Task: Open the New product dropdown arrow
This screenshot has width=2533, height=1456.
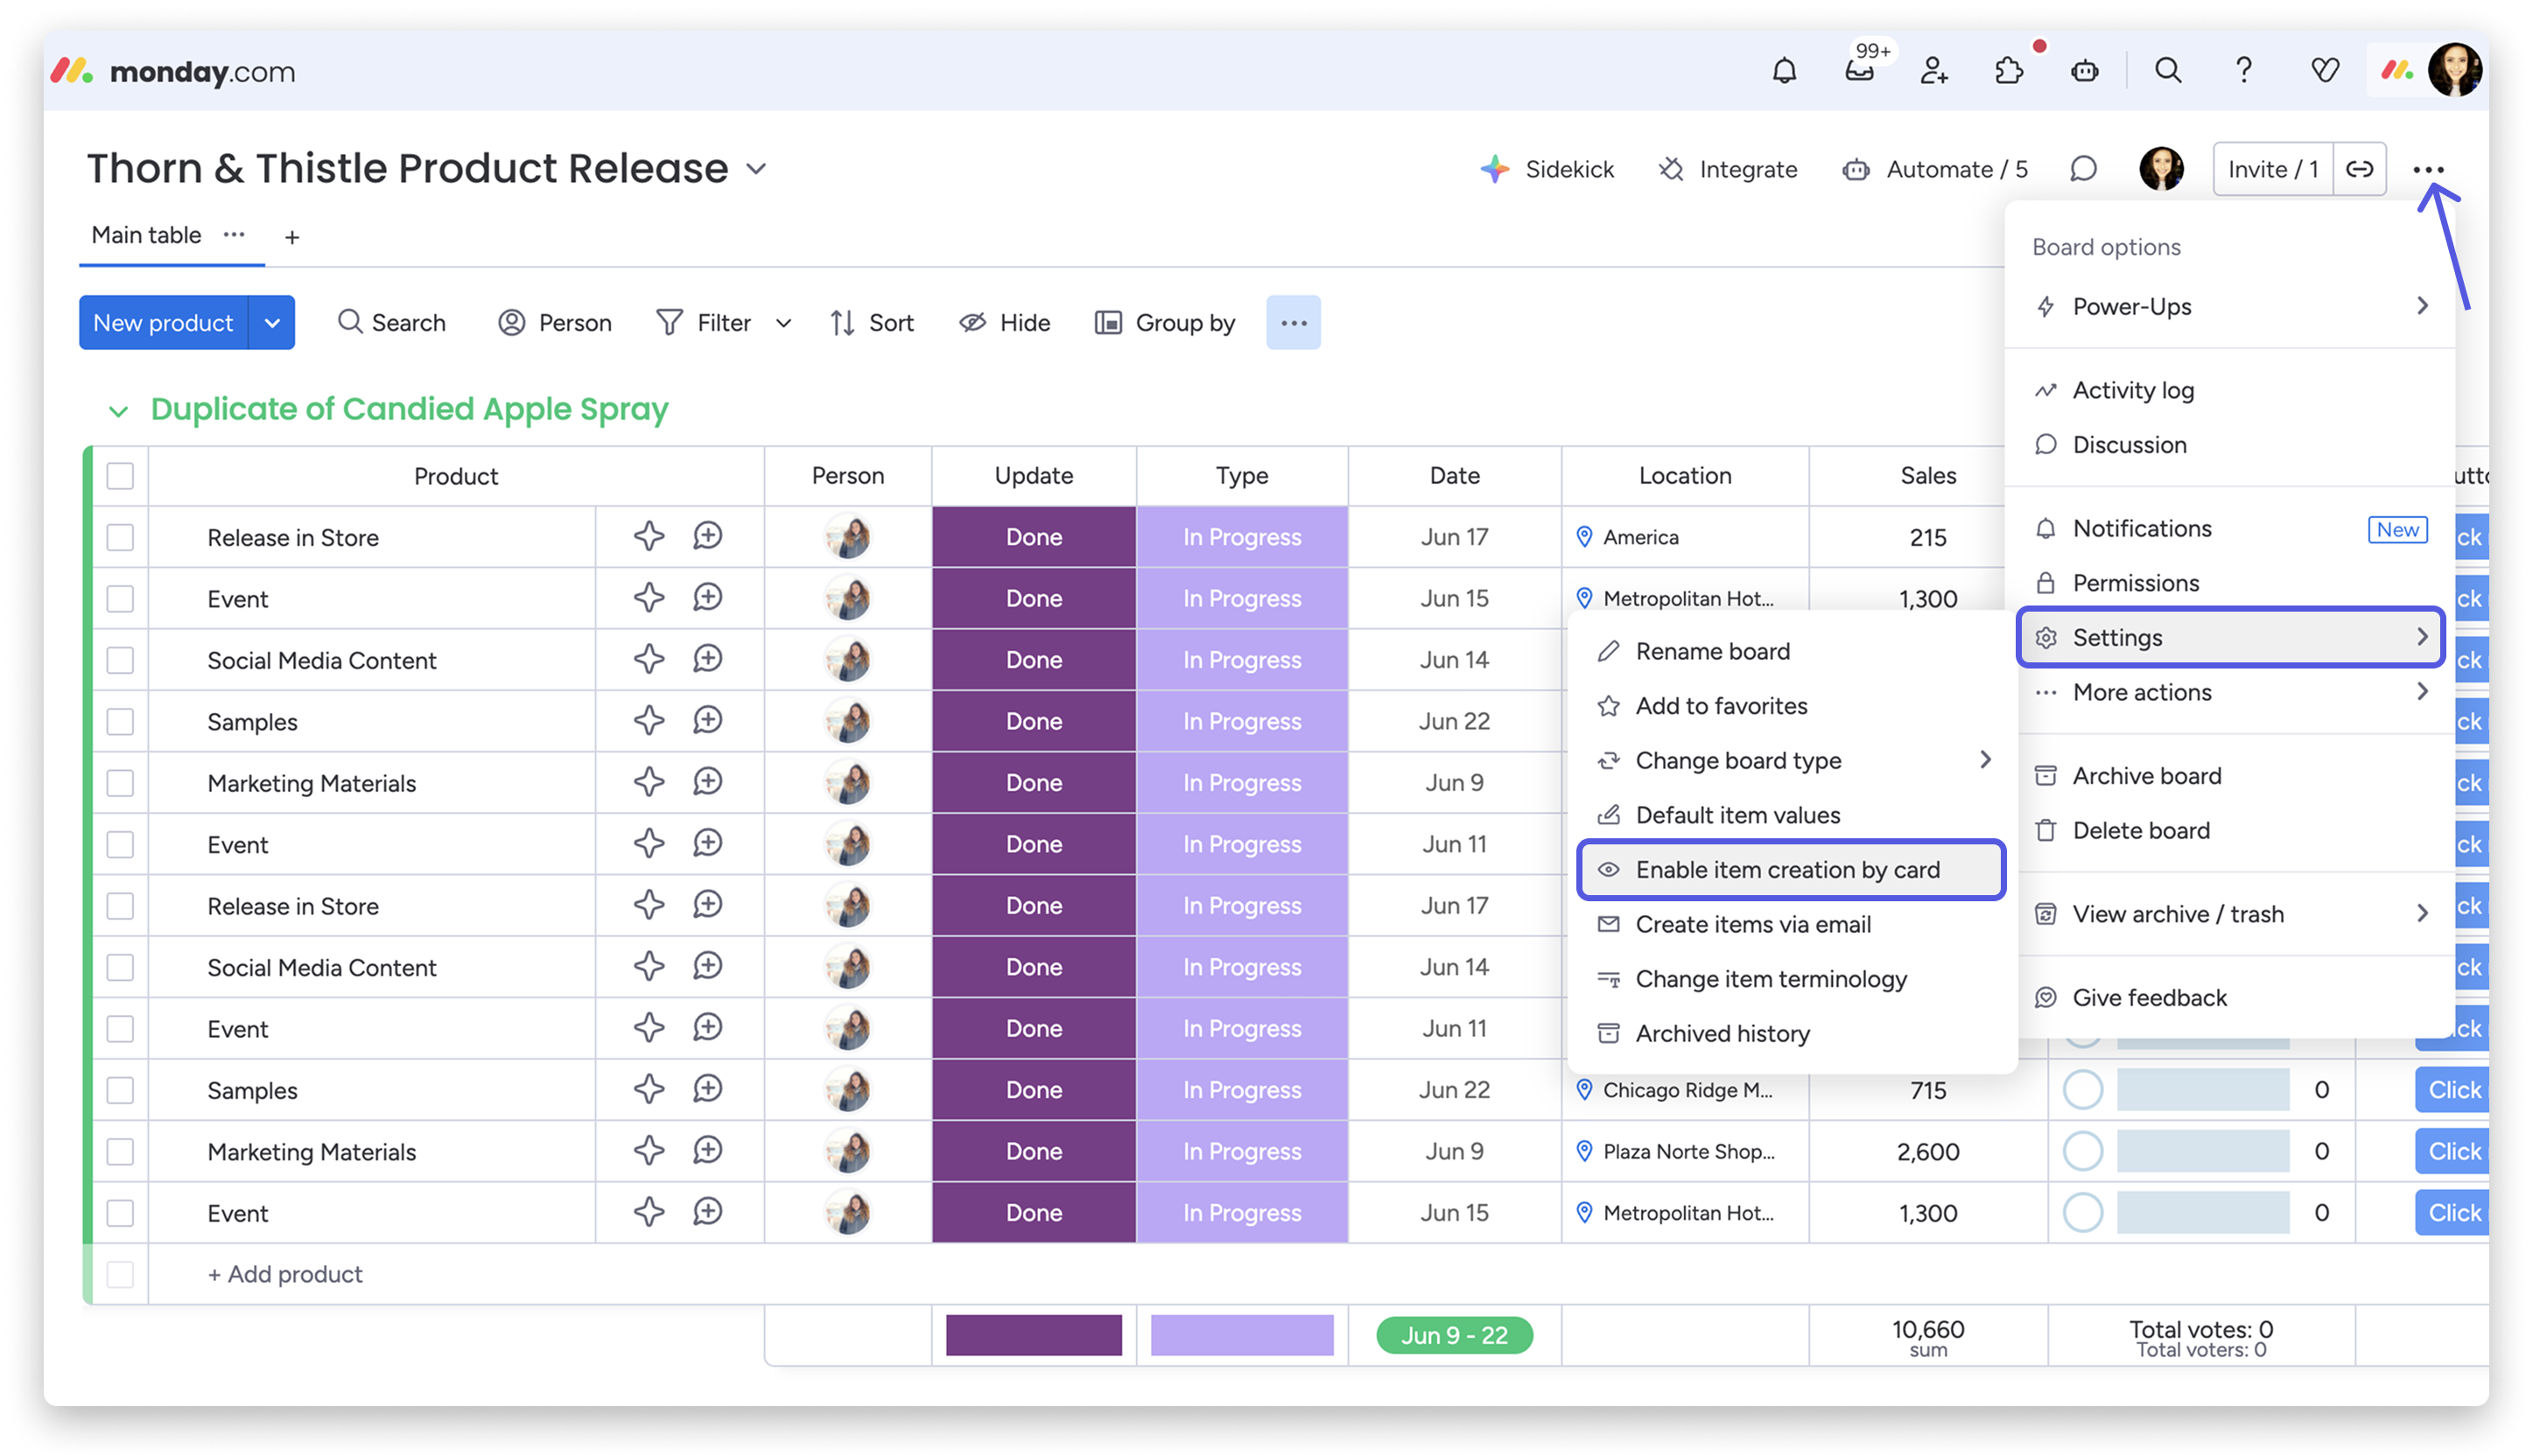Action: tap(272, 323)
